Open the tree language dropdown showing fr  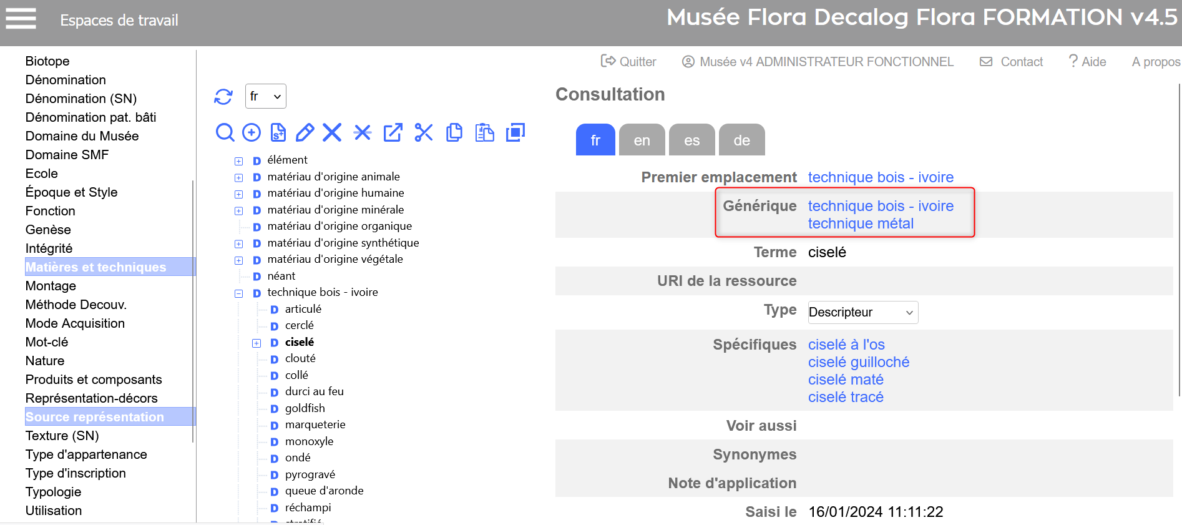(266, 96)
